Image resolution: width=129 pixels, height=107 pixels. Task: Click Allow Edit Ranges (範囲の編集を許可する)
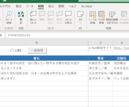pyautogui.click(x=112, y=17)
